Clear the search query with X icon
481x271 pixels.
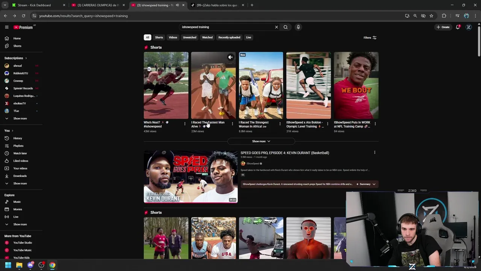277,27
